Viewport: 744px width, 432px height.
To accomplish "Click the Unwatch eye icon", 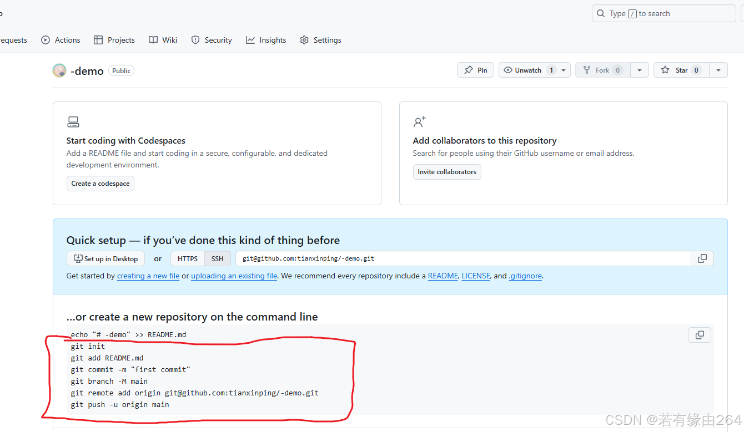I will coord(507,70).
